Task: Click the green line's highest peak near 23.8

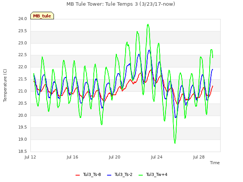Action: (148, 24)
